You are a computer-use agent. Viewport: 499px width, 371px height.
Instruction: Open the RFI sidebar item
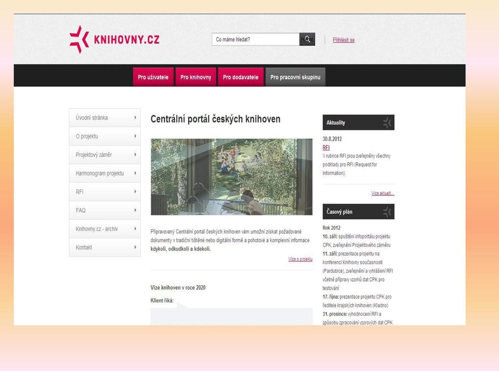click(x=104, y=192)
